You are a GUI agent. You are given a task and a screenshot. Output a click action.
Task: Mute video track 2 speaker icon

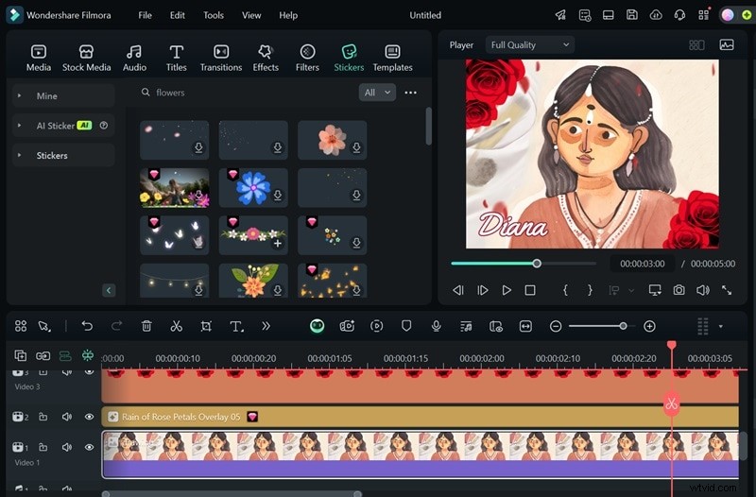tap(67, 417)
